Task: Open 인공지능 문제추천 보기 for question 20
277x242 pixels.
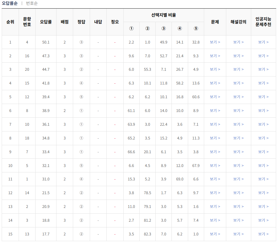Action: pos(263,70)
